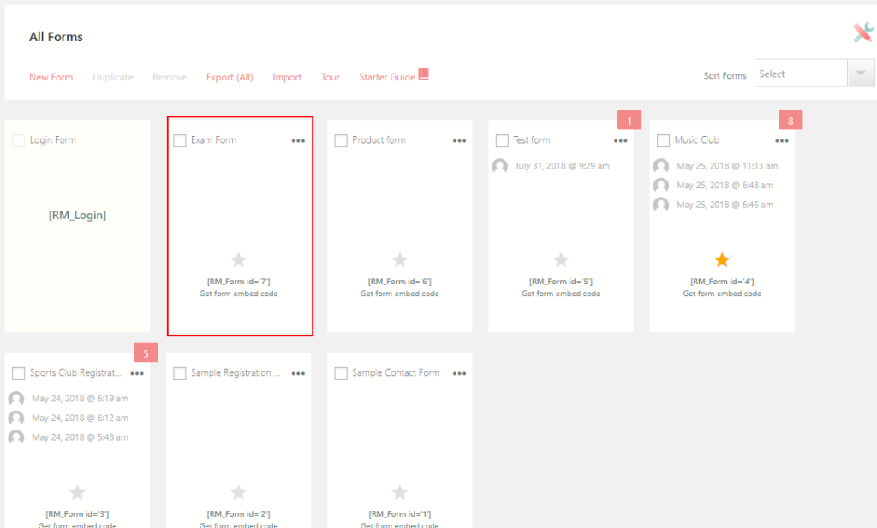
Task: Expand the three-dots menu on Test form
Action: tap(620, 141)
